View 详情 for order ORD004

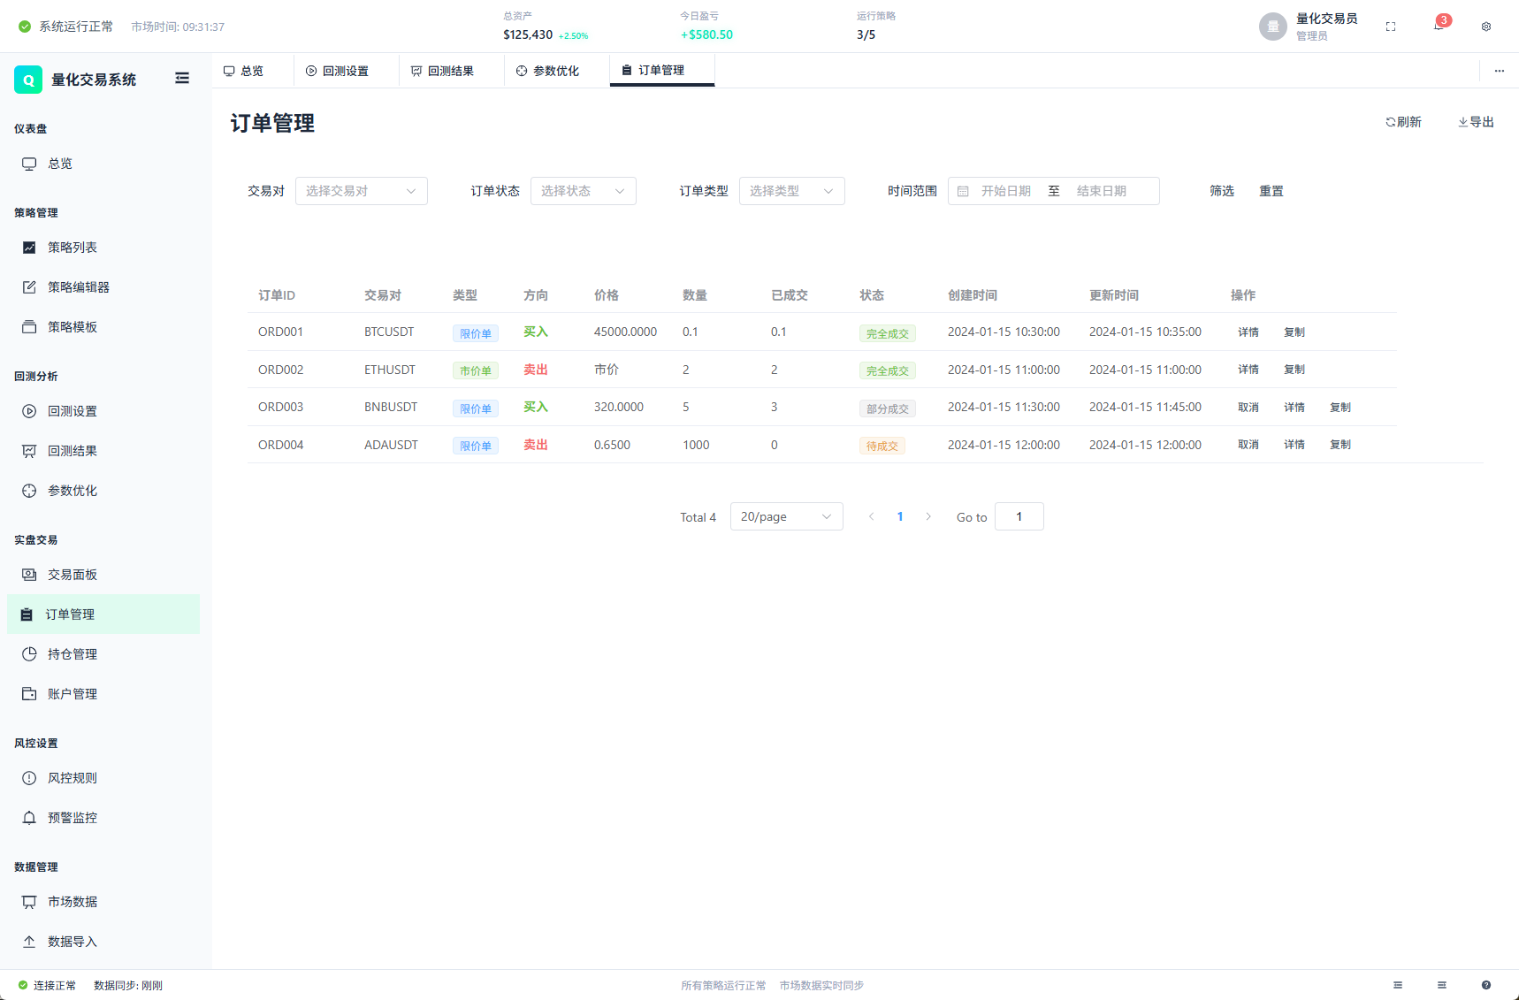tap(1294, 445)
